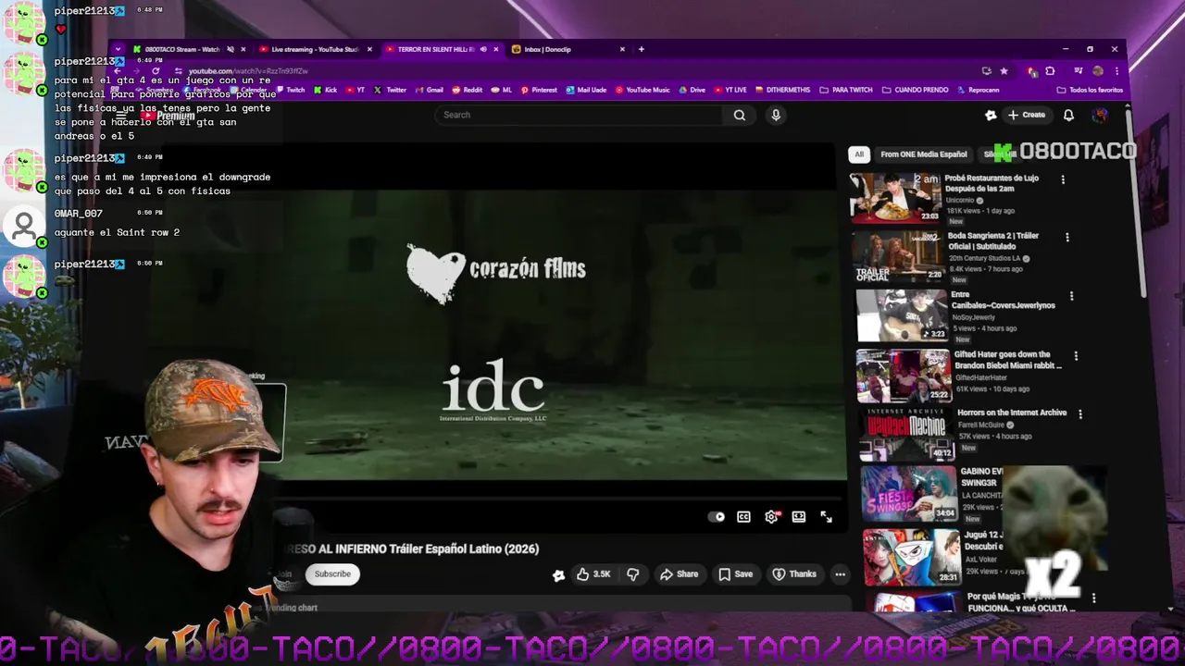Image resolution: width=1185 pixels, height=666 pixels.
Task: Open the Kick bookmark
Action: coord(325,90)
